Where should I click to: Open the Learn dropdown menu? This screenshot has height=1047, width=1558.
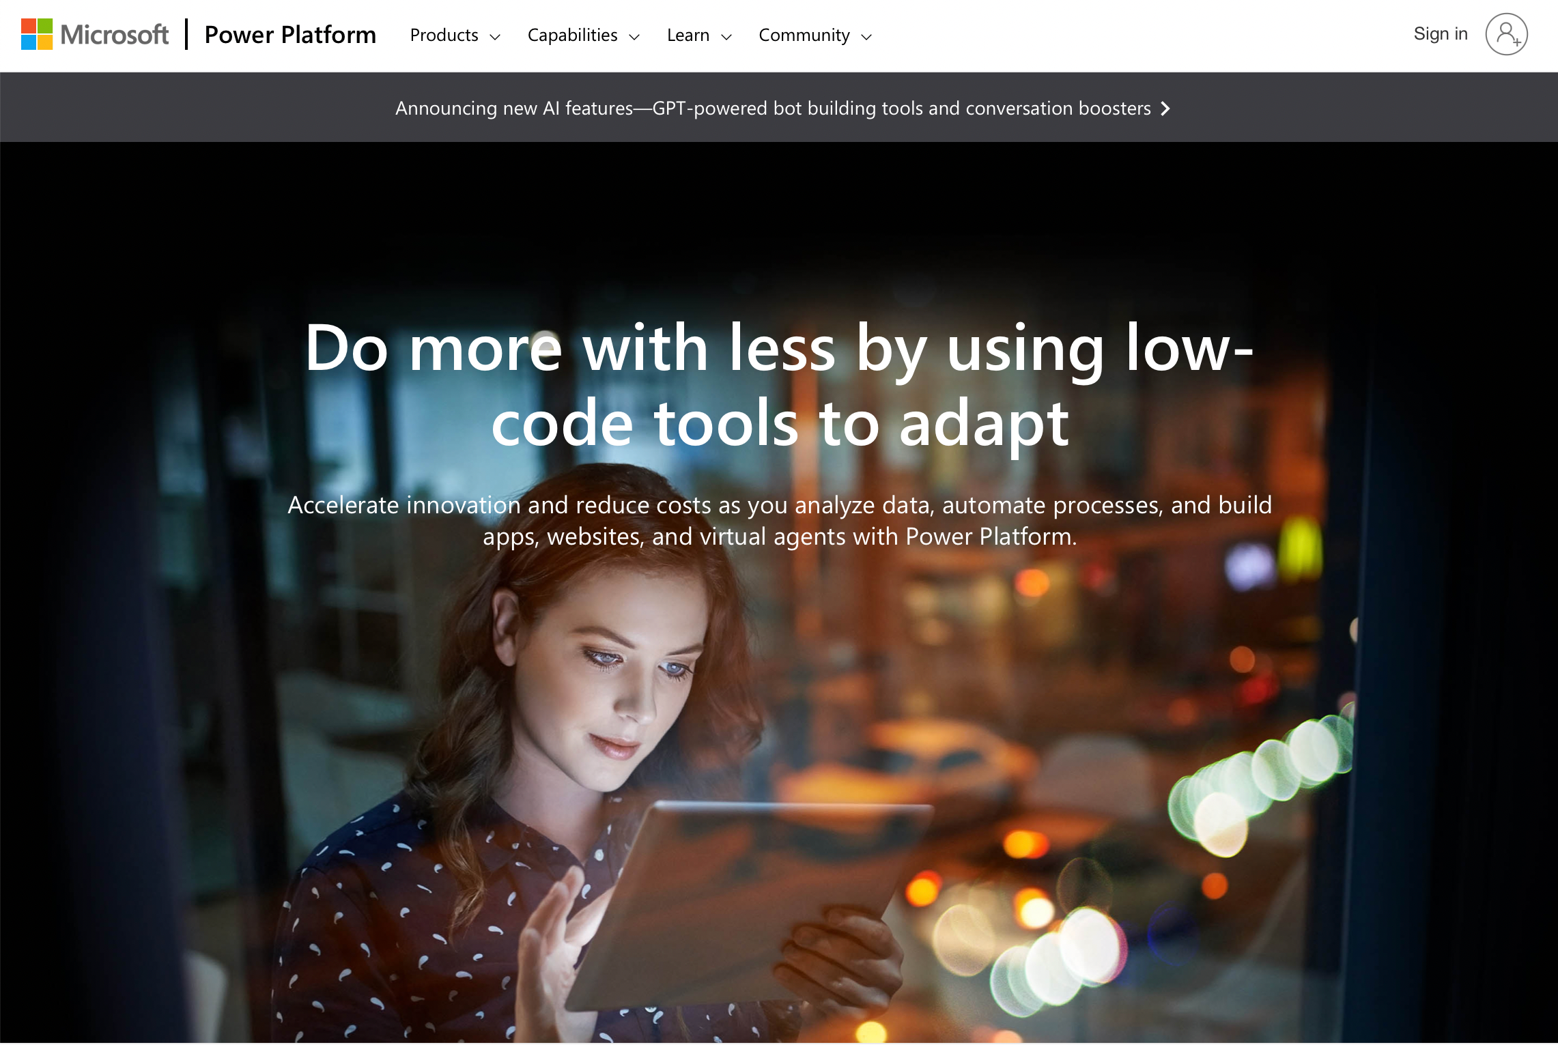pos(699,35)
